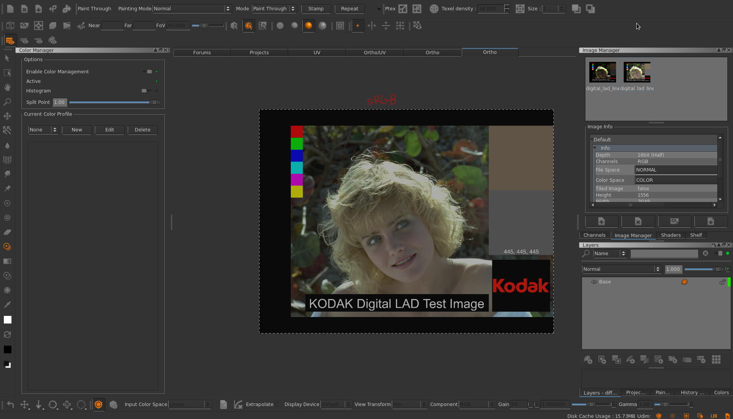This screenshot has width=733, height=419.
Task: Open the Colors tab at bottom right
Action: point(721,393)
